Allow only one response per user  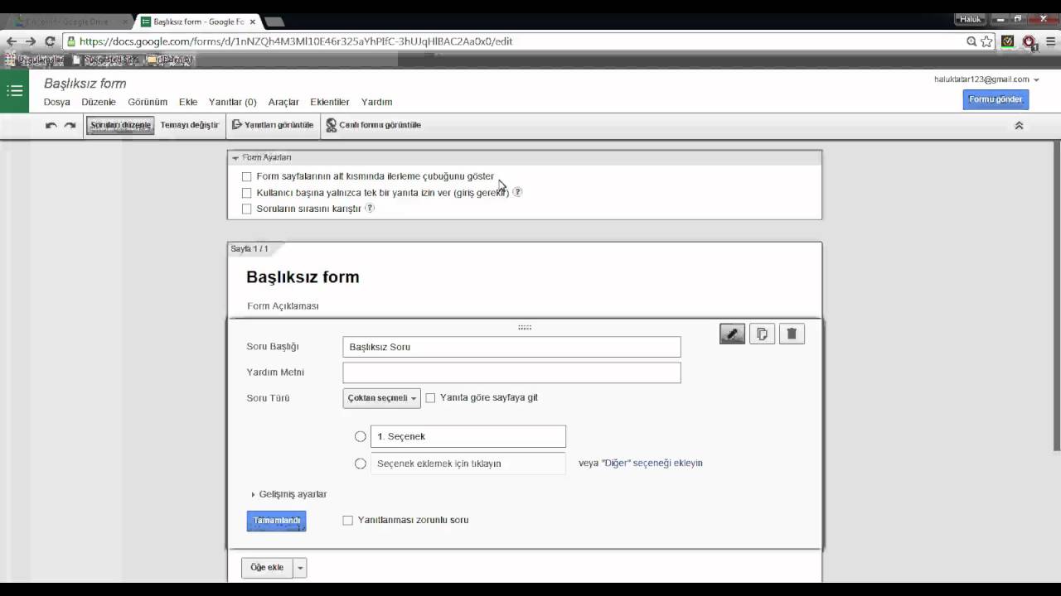[246, 193]
